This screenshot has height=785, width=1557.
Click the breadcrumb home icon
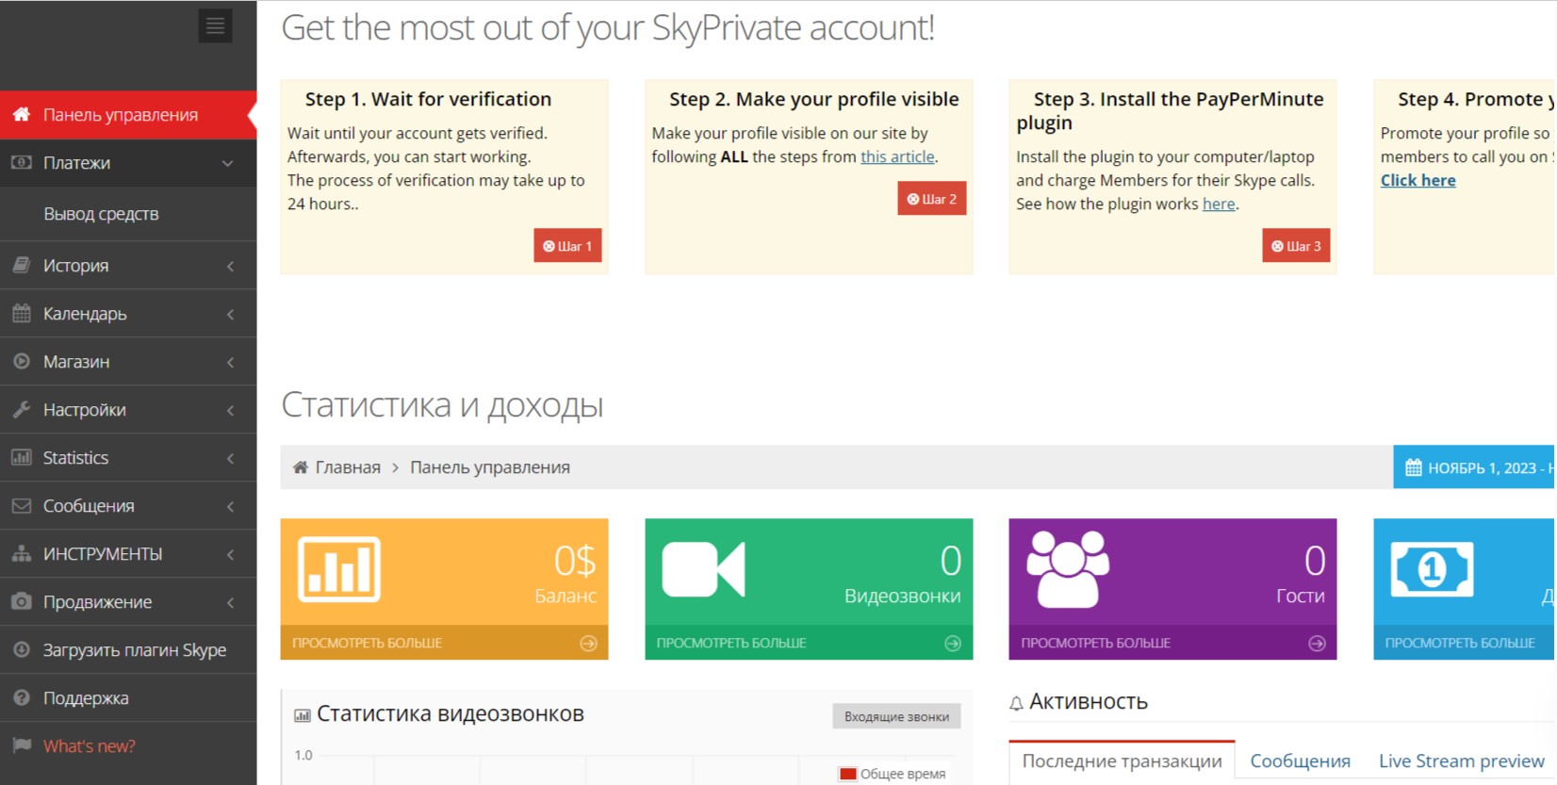pos(301,467)
